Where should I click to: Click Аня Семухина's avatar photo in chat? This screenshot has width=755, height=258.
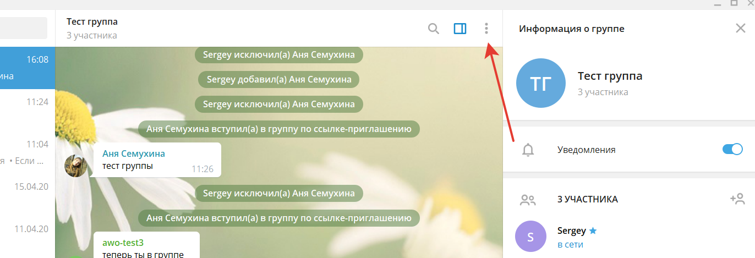coord(76,166)
